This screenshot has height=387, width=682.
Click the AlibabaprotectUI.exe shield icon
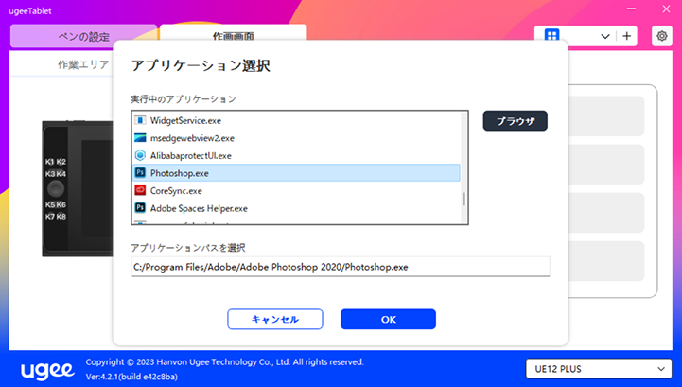tap(141, 155)
